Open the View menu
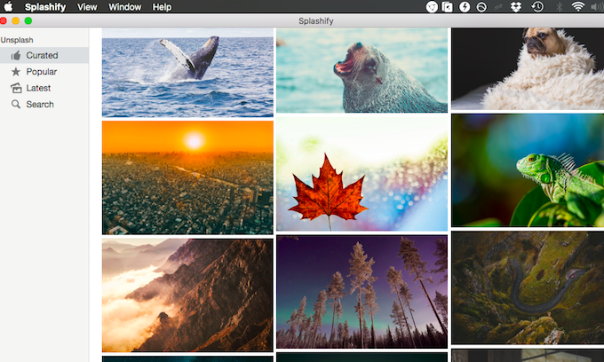Screen dimensions: 604x362 coord(87,7)
